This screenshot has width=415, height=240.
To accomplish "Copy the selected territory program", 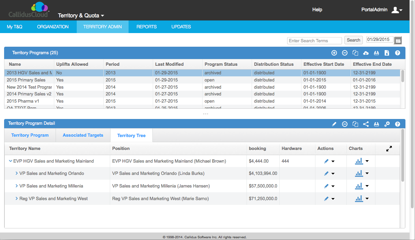I will click(x=355, y=53).
